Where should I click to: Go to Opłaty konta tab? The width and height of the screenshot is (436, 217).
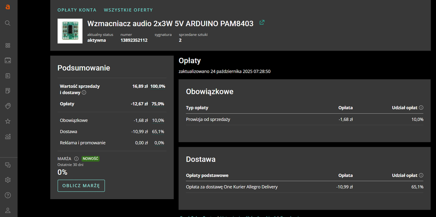(x=77, y=10)
